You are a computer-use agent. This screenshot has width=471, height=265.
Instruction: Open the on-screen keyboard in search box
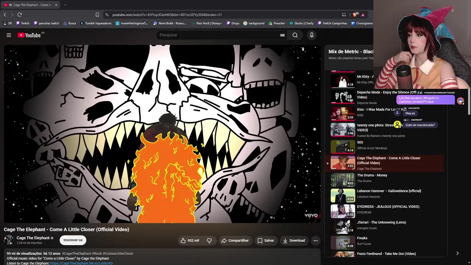click(x=282, y=35)
